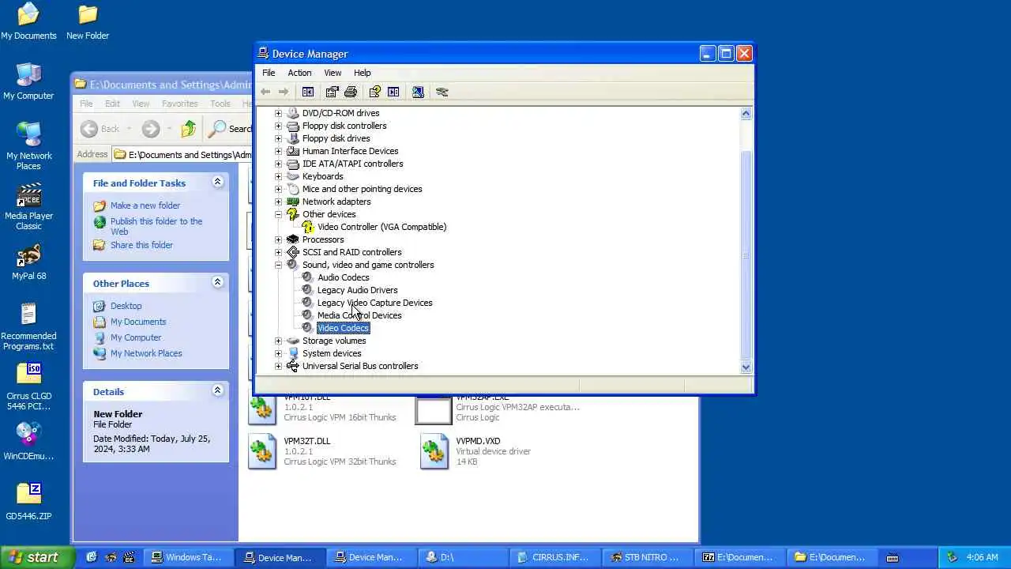The height and width of the screenshot is (569, 1011).
Task: Open Device Manager File menu
Action: coord(269,73)
